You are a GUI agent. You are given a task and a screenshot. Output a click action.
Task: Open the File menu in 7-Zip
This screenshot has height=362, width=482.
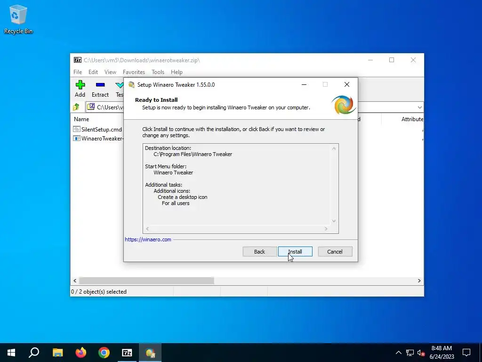[78, 72]
